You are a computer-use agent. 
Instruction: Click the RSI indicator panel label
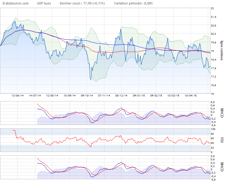pyautogui.click(x=222, y=140)
